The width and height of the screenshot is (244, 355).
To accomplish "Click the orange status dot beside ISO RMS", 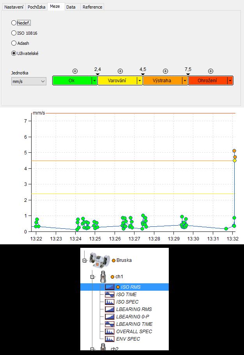I will [118, 287].
